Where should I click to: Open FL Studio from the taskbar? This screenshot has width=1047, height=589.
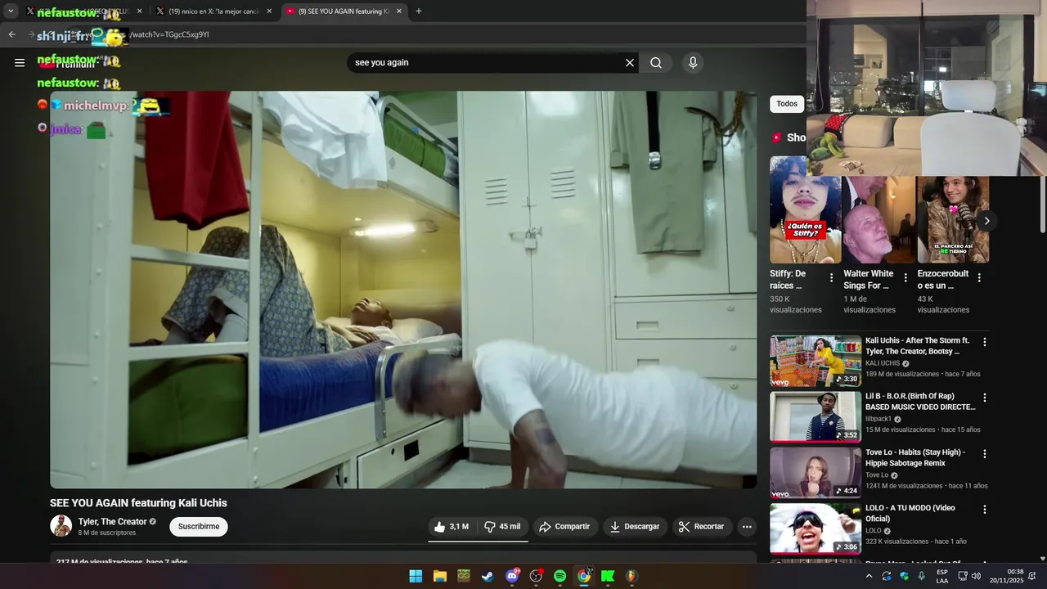(631, 576)
